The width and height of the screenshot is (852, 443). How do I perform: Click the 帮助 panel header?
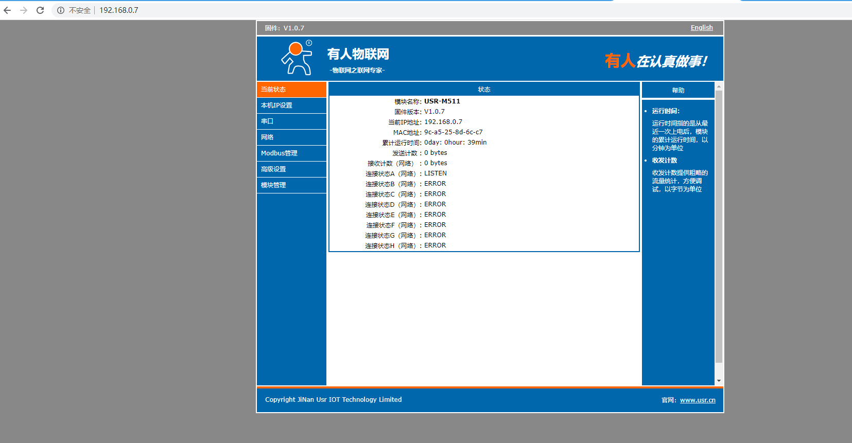click(x=677, y=91)
